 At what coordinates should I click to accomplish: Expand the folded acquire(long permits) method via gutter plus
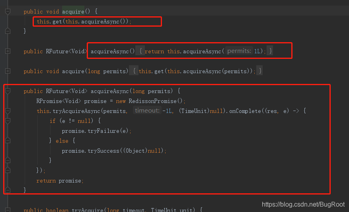click(x=8, y=71)
